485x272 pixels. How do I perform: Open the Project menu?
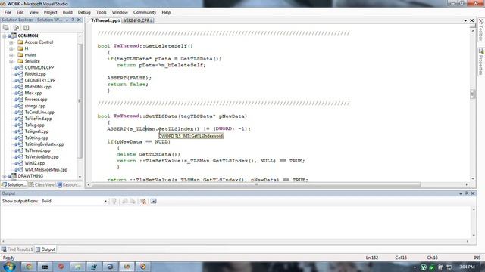tap(51, 12)
